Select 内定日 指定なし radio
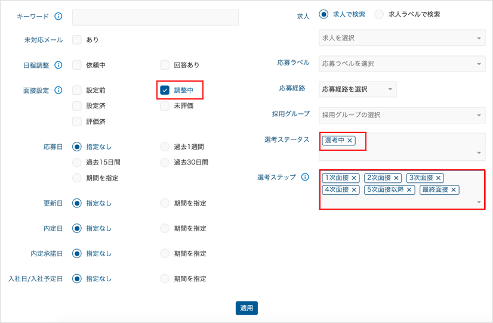 77,228
